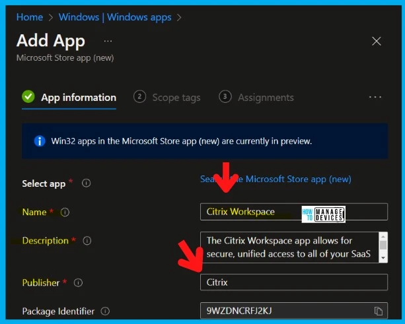Switch to Assignments tab
The width and height of the screenshot is (405, 324).
click(256, 98)
